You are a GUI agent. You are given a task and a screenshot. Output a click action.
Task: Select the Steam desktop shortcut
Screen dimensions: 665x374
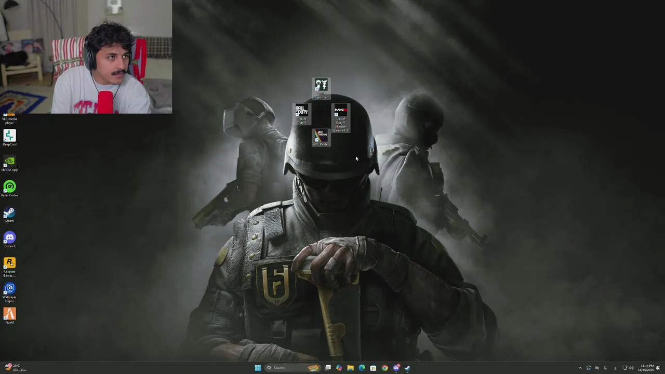(x=9, y=213)
